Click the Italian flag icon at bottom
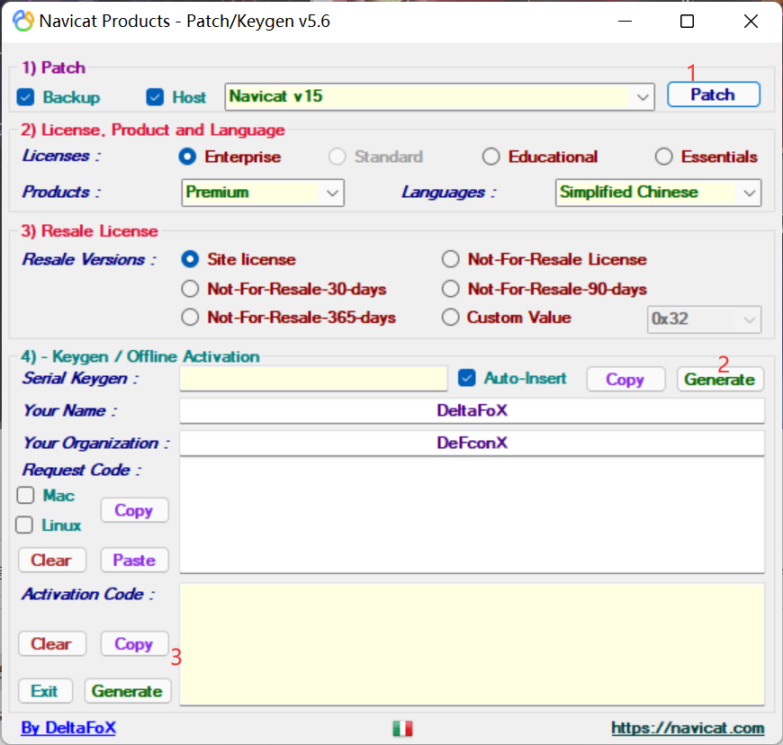 coord(402,728)
